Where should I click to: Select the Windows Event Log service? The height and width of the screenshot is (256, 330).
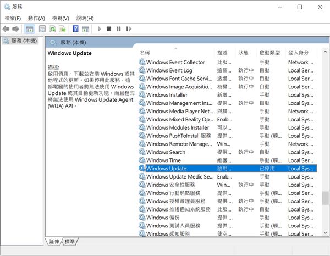click(x=228, y=70)
